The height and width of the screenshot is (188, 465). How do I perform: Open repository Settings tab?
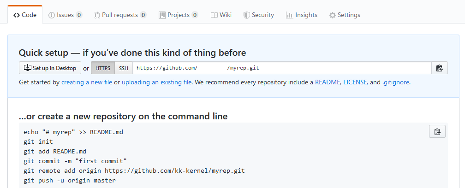pos(345,15)
